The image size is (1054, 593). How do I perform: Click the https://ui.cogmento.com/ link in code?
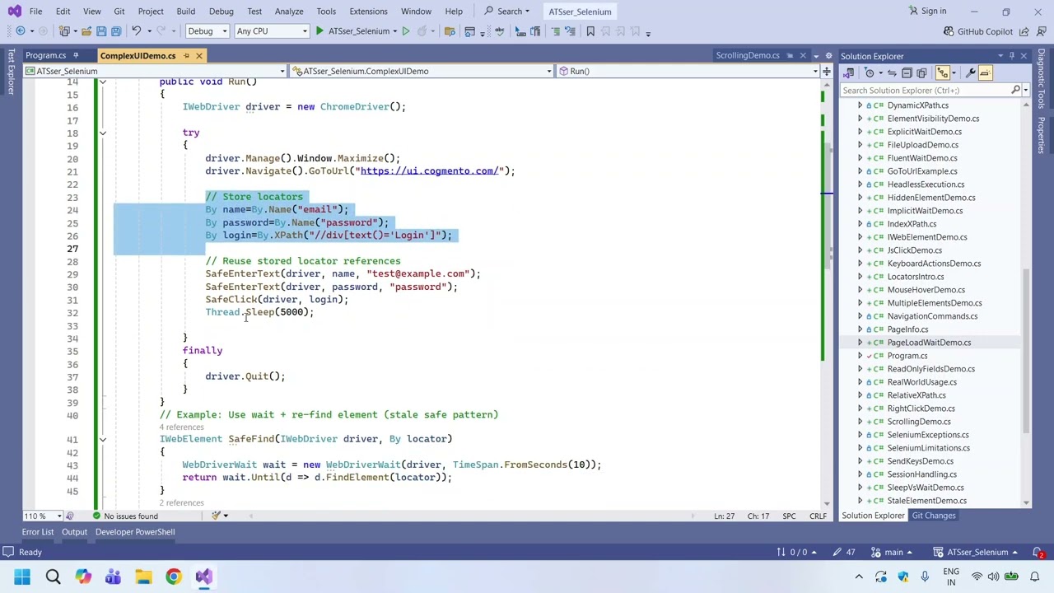pos(430,171)
